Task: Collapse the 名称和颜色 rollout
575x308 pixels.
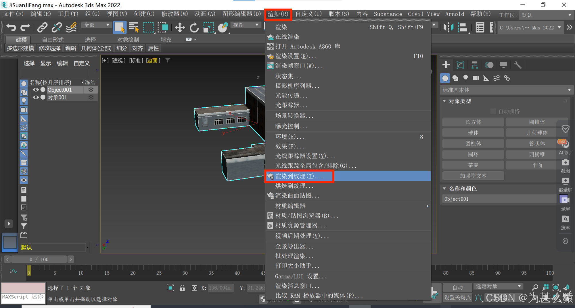Action: pos(444,189)
